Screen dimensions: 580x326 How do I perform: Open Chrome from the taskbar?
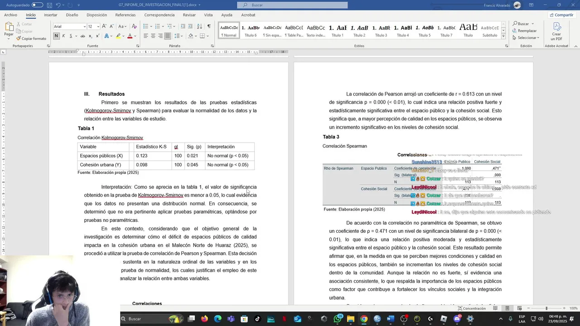pos(364,319)
